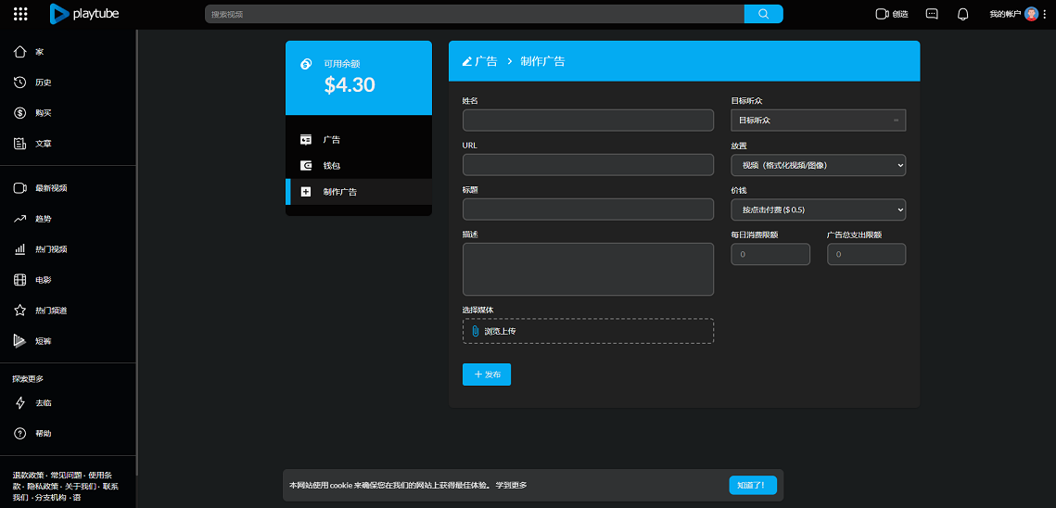Viewport: 1056px width, 508px height.
Task: Click the 发布 publish button
Action: pyautogui.click(x=487, y=375)
